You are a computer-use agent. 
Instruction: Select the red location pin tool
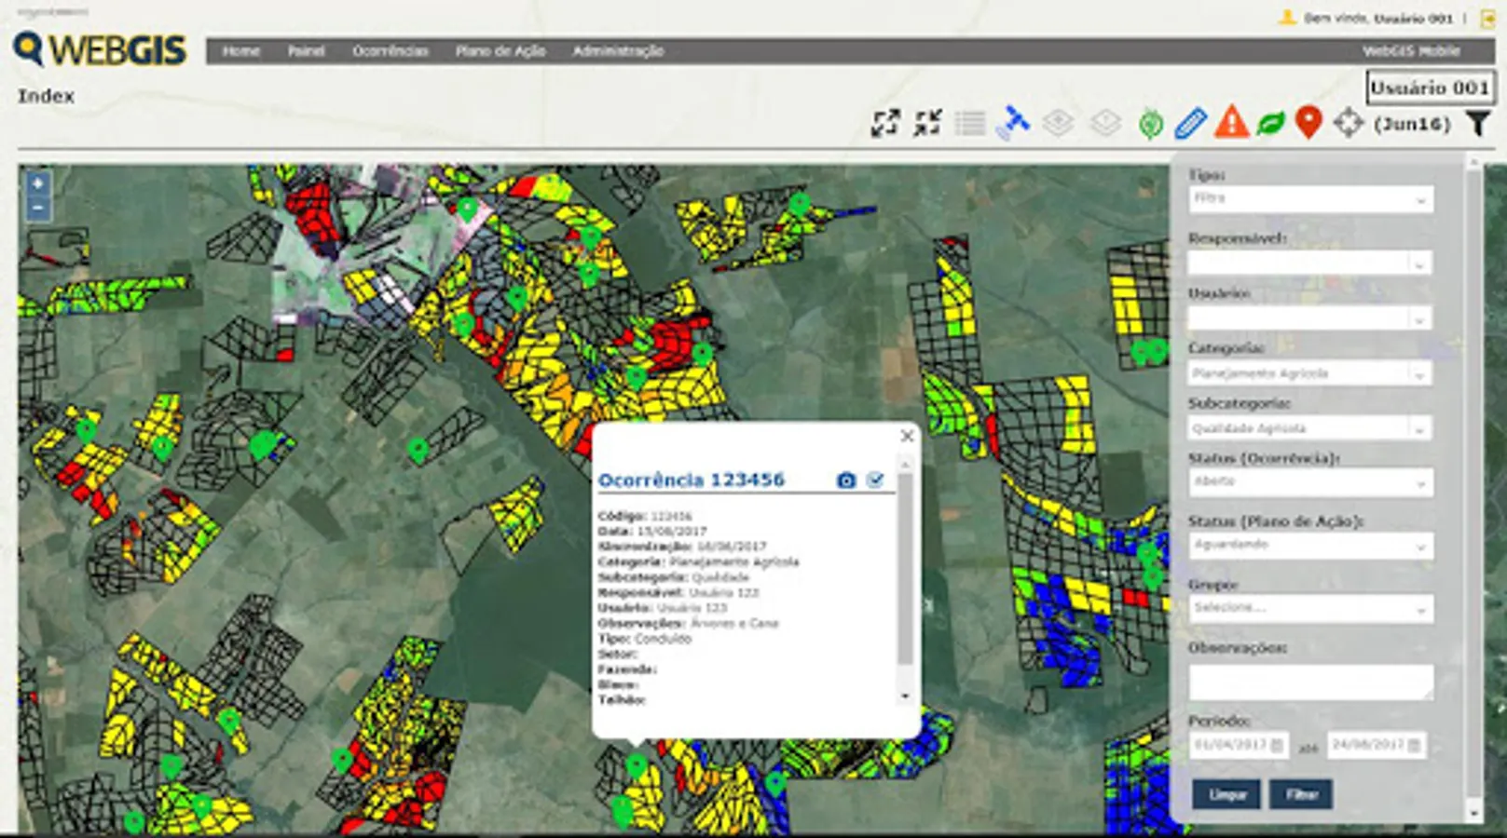tap(1308, 123)
